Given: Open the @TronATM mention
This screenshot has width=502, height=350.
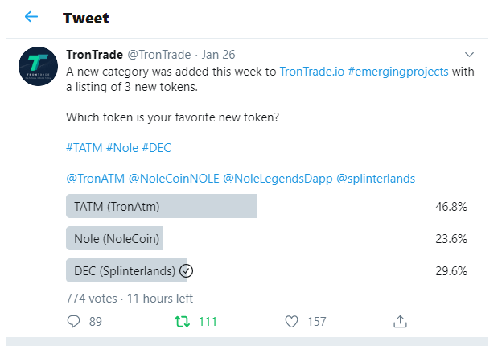Looking at the screenshot, I should tap(95, 177).
